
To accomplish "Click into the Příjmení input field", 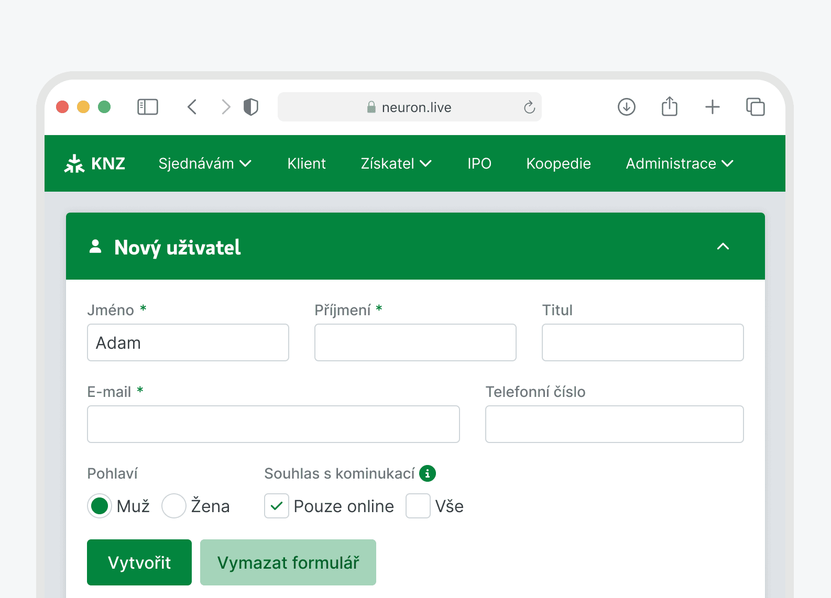I will (415, 342).
